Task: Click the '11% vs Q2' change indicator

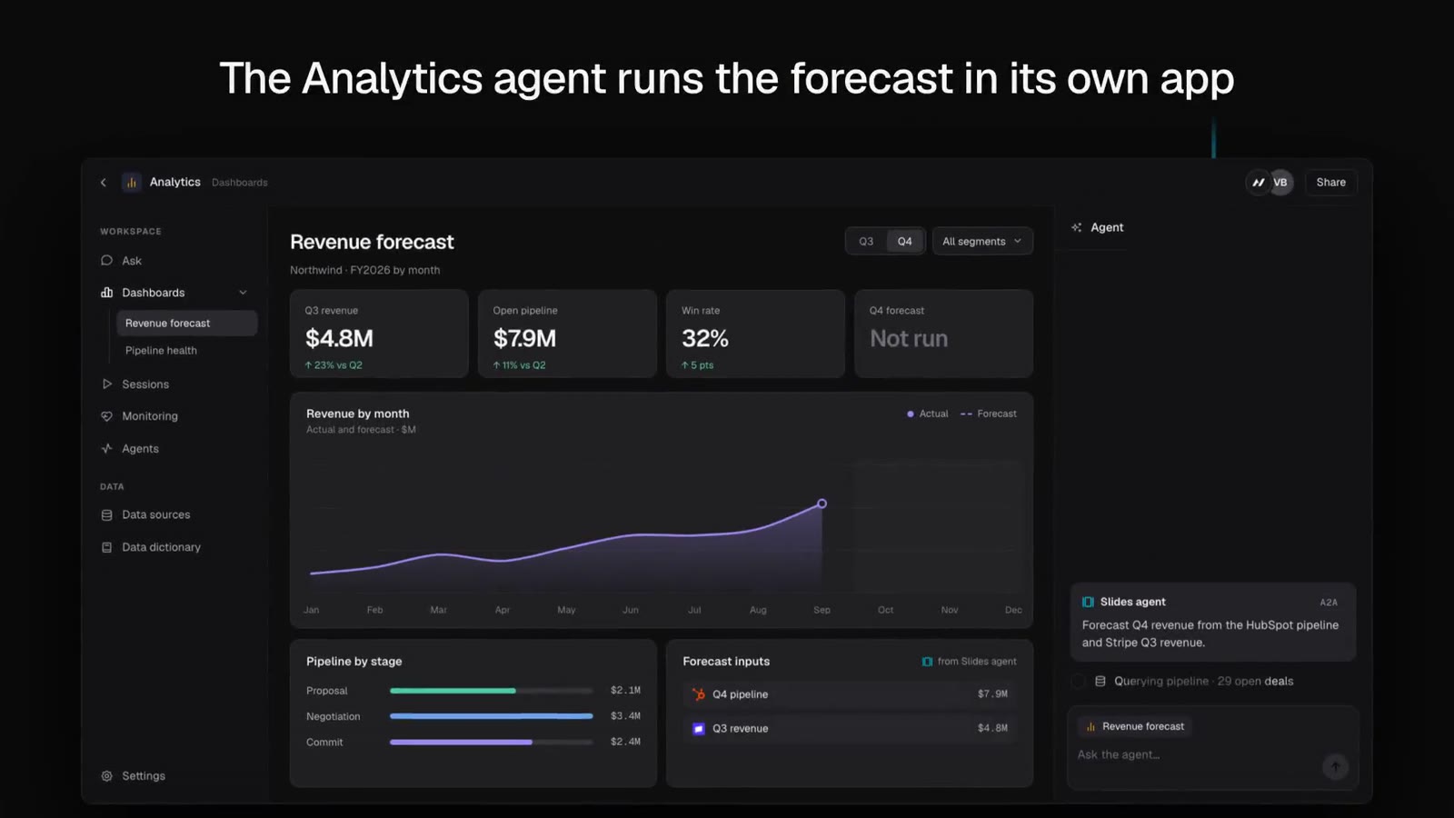Action: coord(519,365)
